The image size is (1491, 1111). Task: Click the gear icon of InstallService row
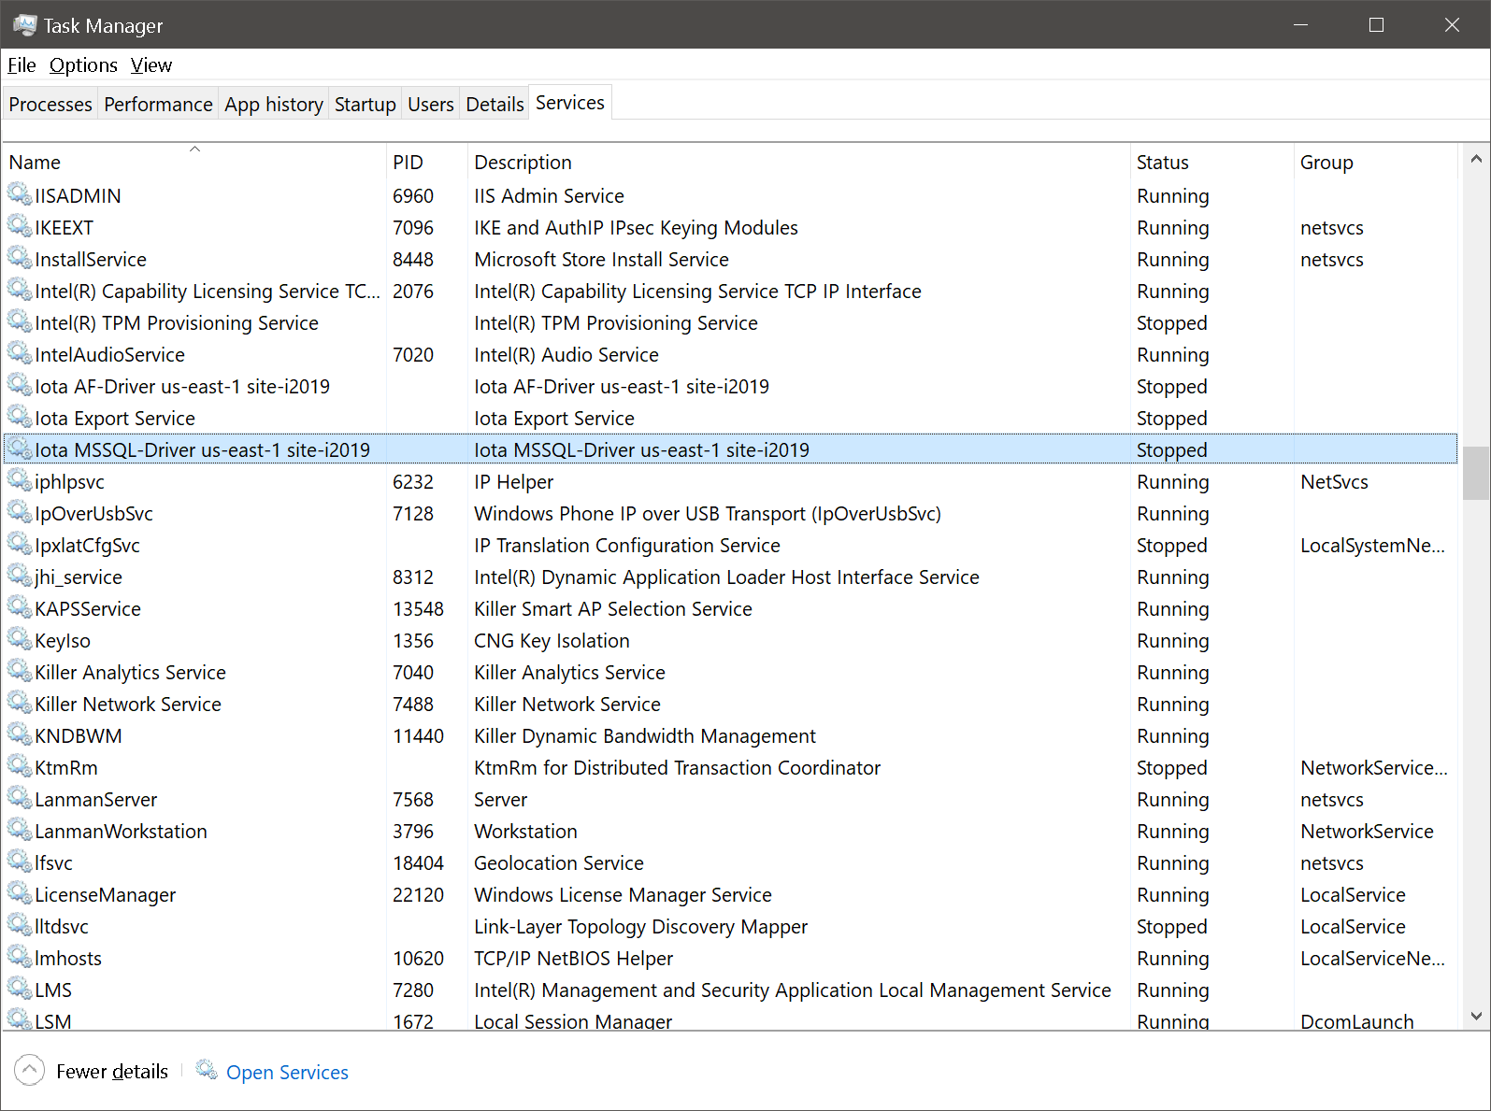(20, 258)
